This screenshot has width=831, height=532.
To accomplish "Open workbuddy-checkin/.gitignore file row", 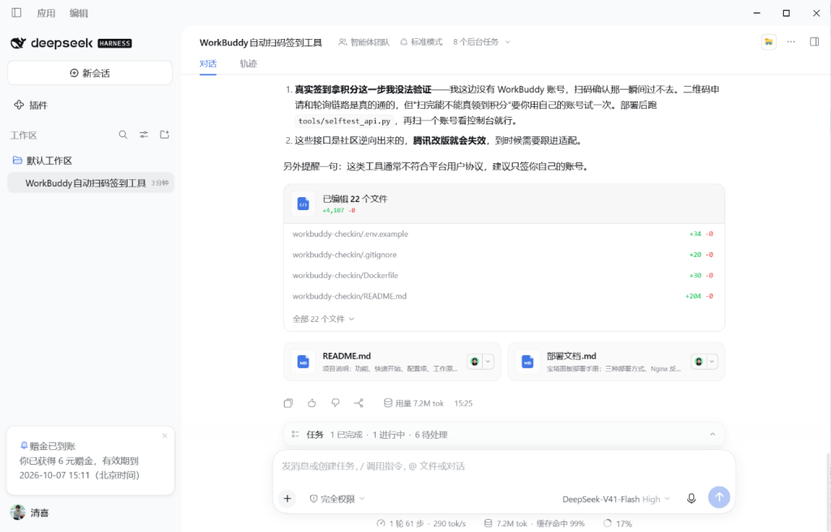I will tap(503, 255).
